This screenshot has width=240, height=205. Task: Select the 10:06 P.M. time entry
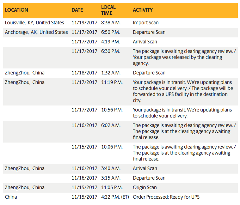[x=112, y=147]
